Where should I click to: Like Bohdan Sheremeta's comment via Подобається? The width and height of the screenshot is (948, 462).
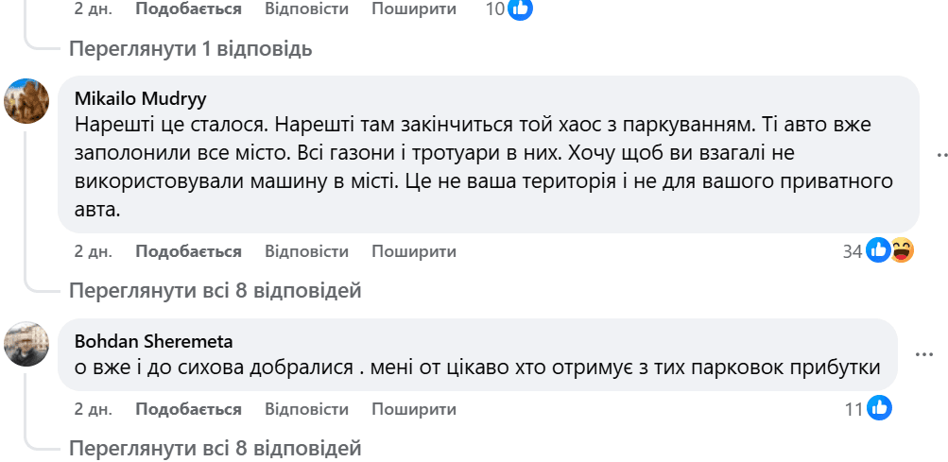click(x=188, y=409)
